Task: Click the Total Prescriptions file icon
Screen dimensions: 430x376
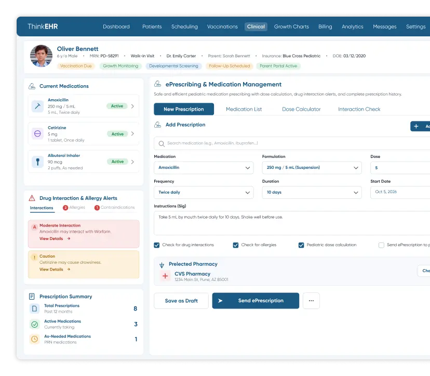Action: tap(35, 308)
